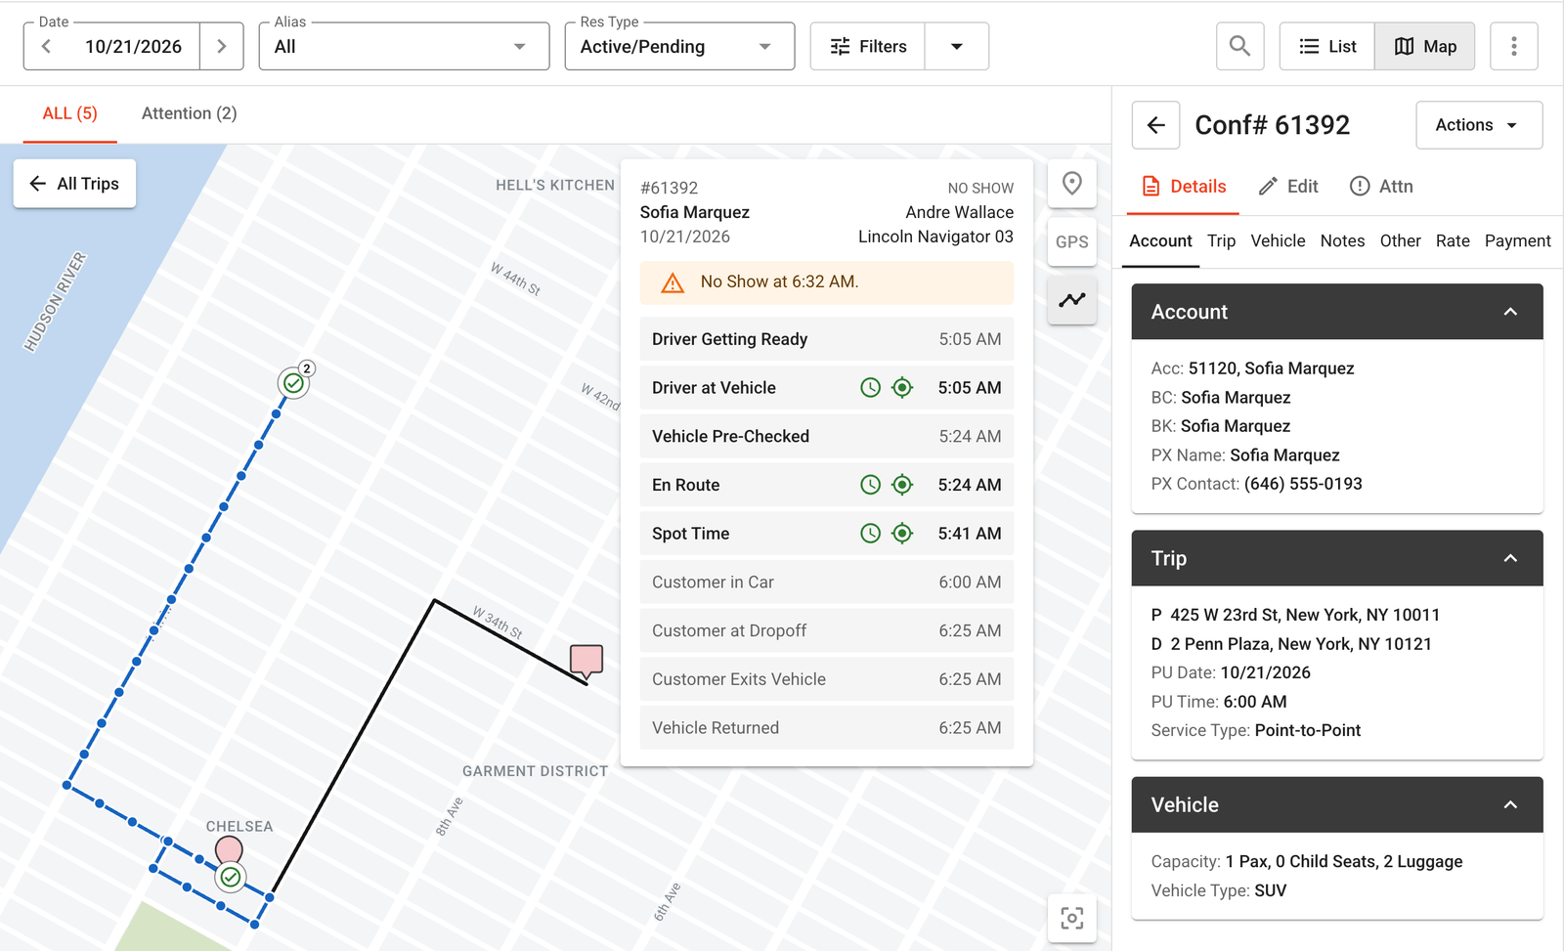1564x951 pixels.
Task: Click the Date field showing 10/21/2026
Action: (133, 46)
